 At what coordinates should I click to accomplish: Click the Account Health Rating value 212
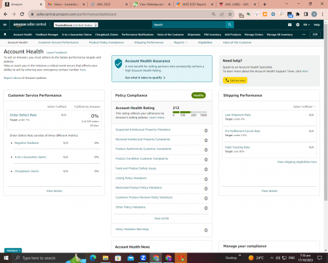point(176,108)
